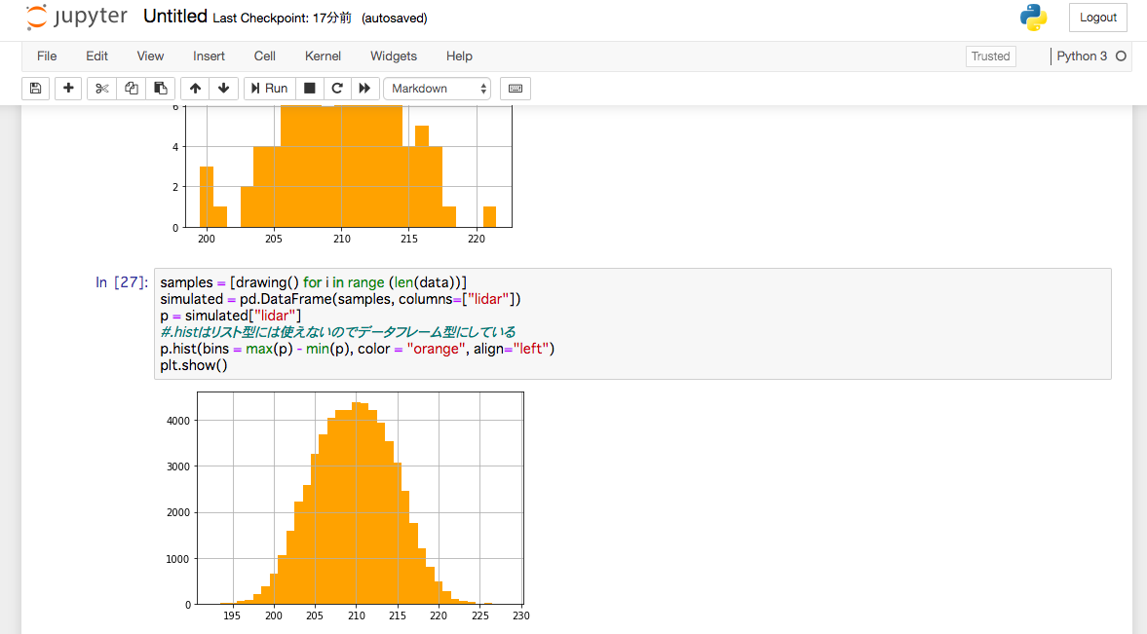This screenshot has height=634, width=1147.
Task: Click the In [27] cell prompt
Action: [122, 282]
